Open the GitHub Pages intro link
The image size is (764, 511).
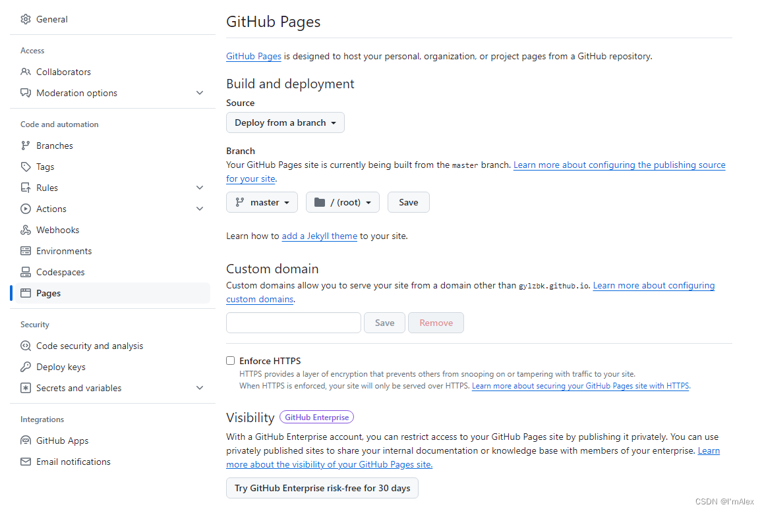click(x=253, y=56)
